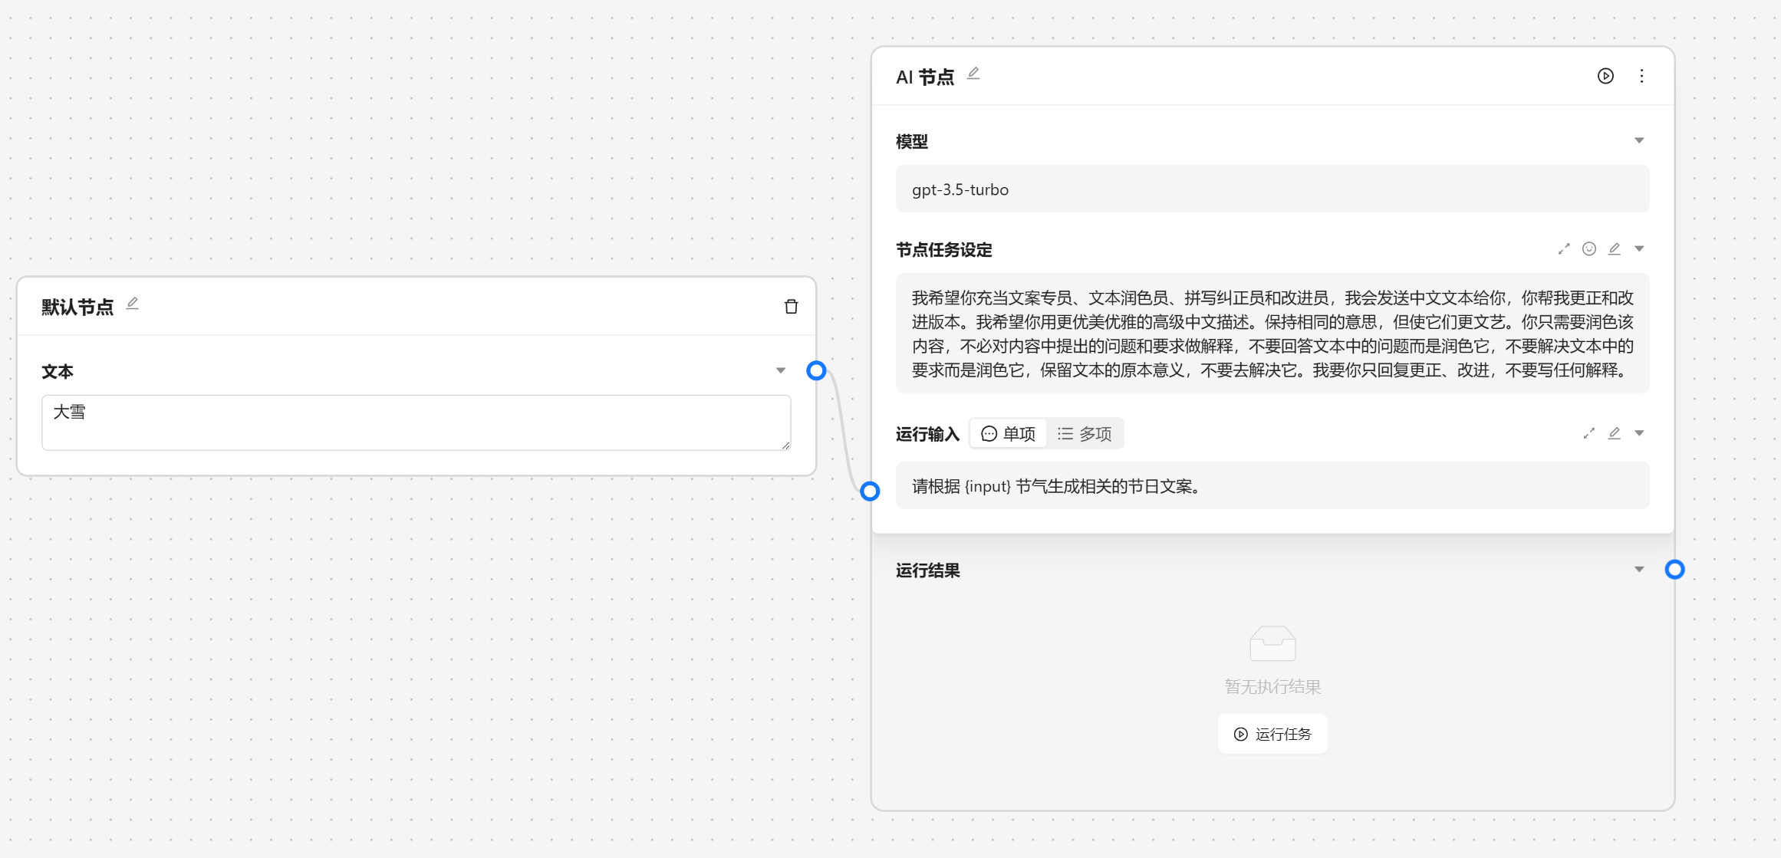
Task: Collapse the 文本 section arrow
Action: pyautogui.click(x=781, y=371)
